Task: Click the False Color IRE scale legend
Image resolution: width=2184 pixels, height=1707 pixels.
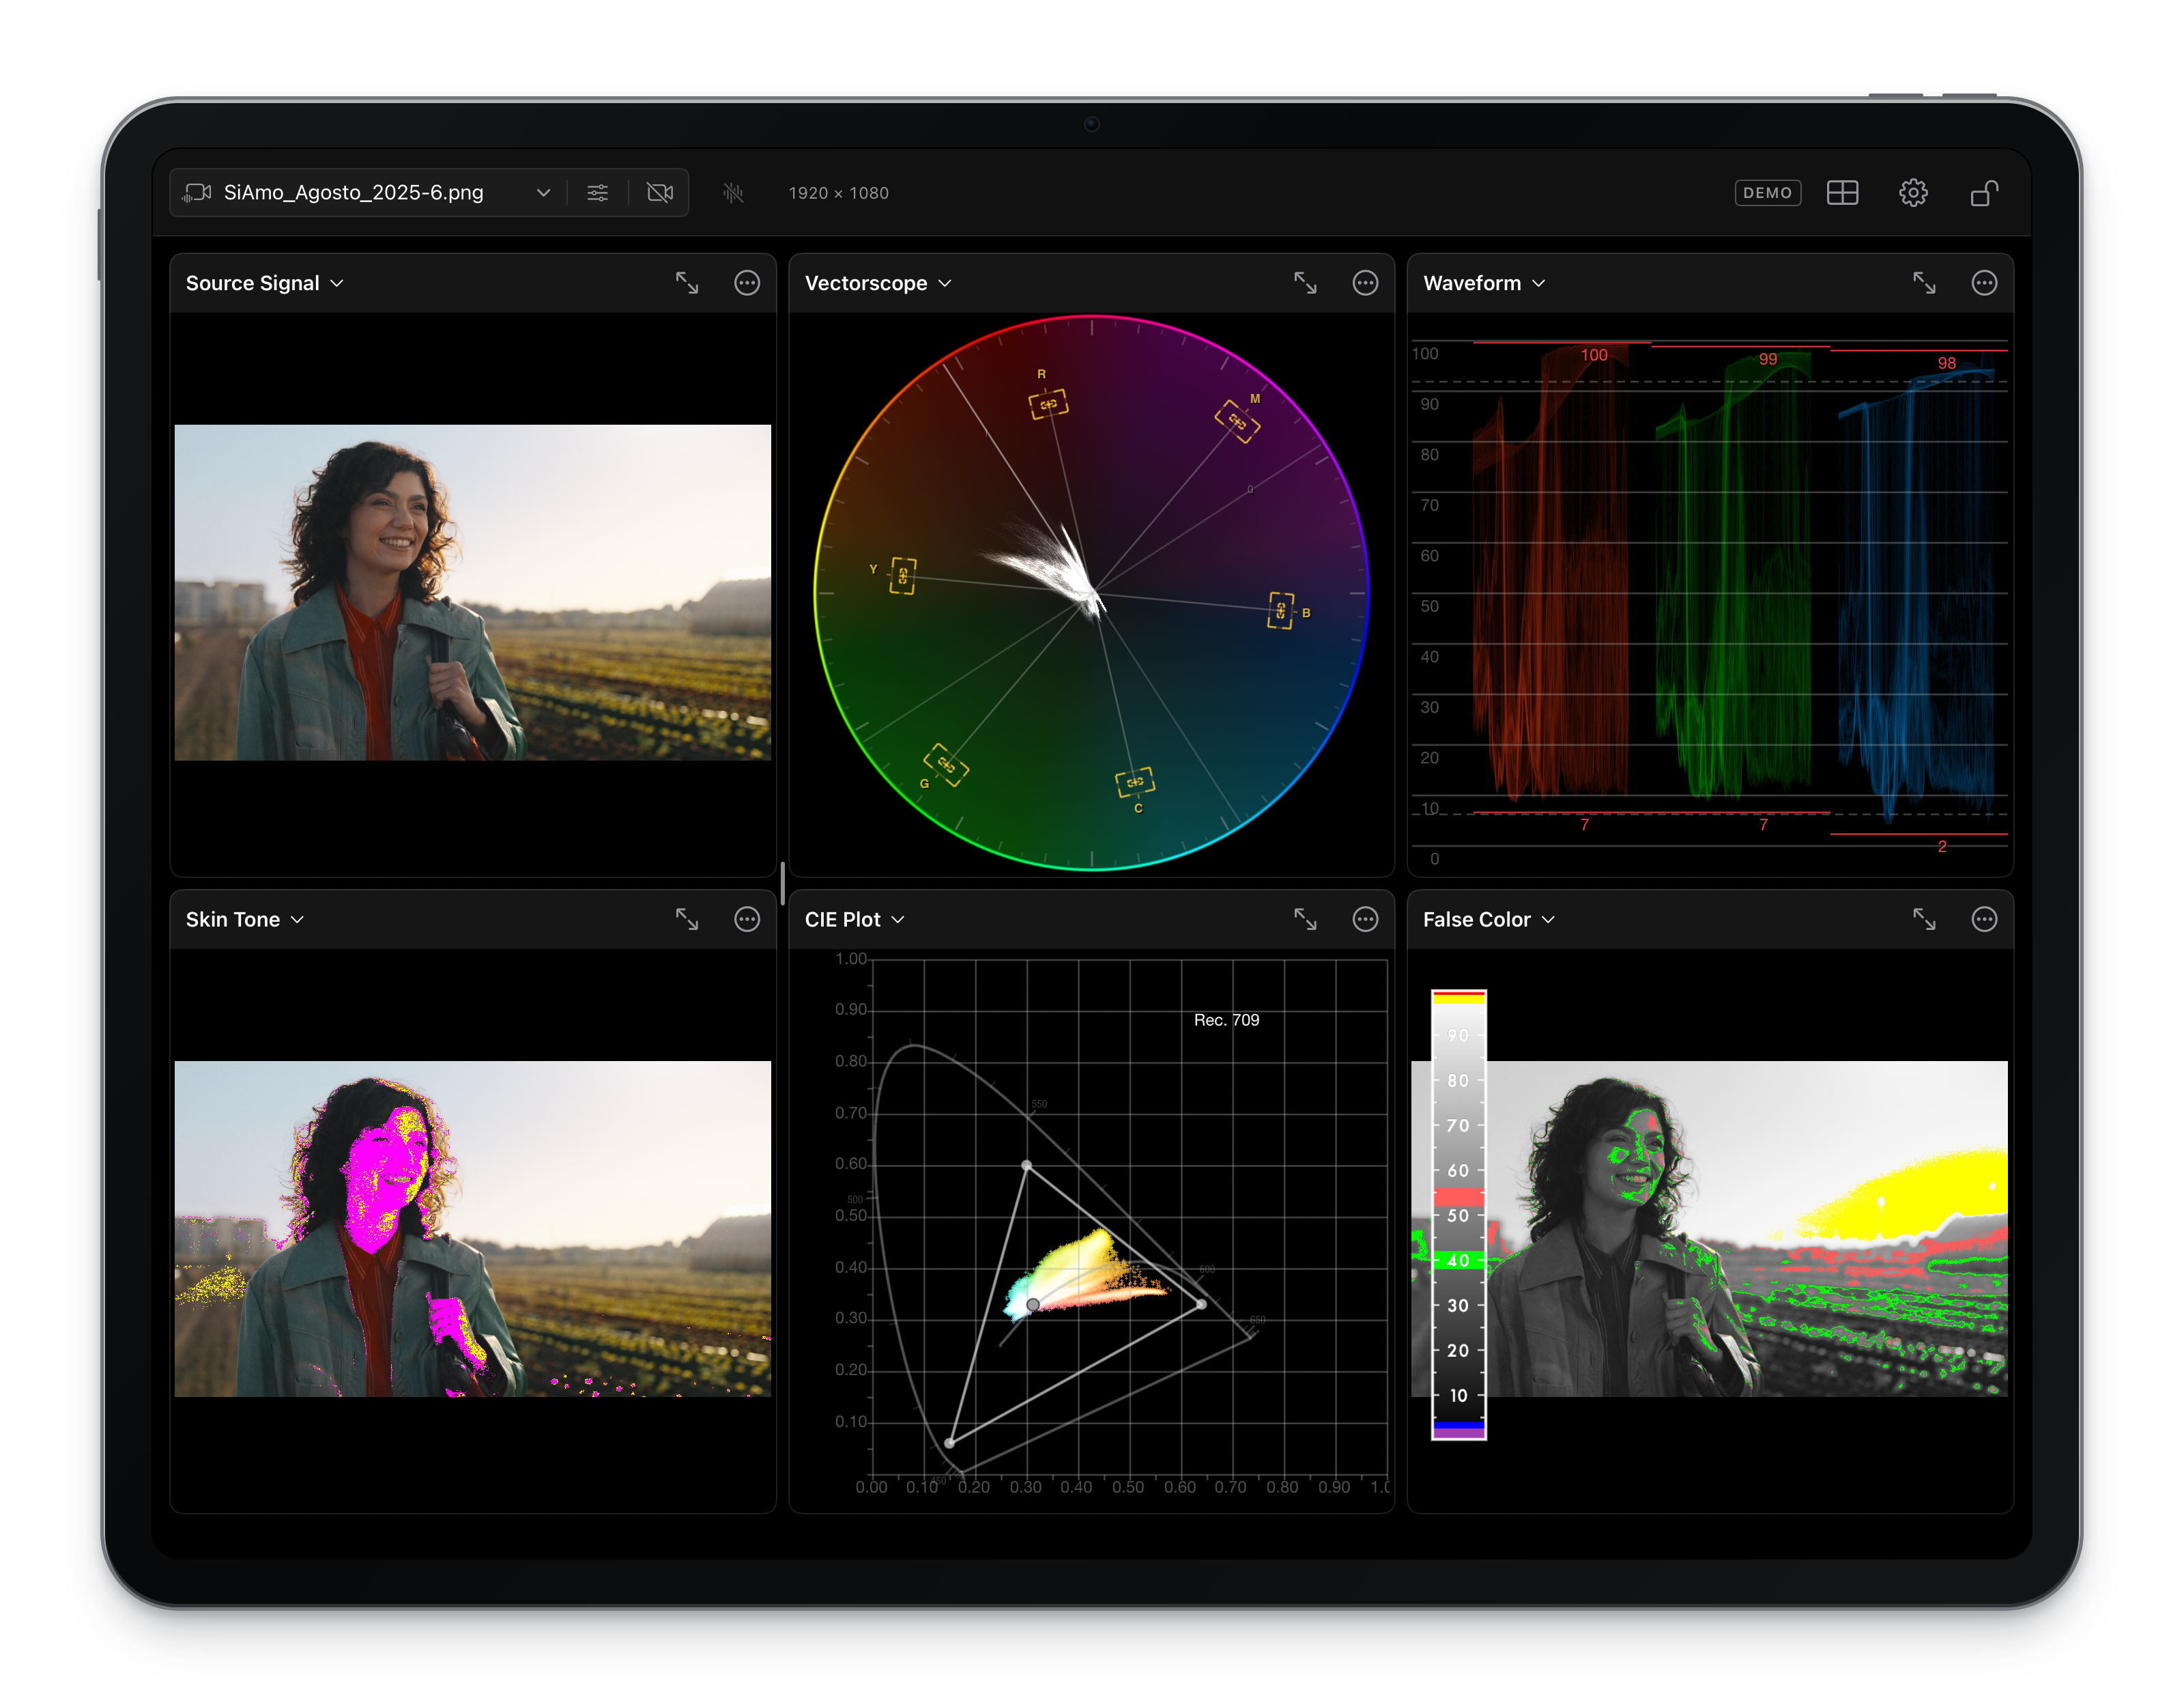Action: click(1459, 1215)
